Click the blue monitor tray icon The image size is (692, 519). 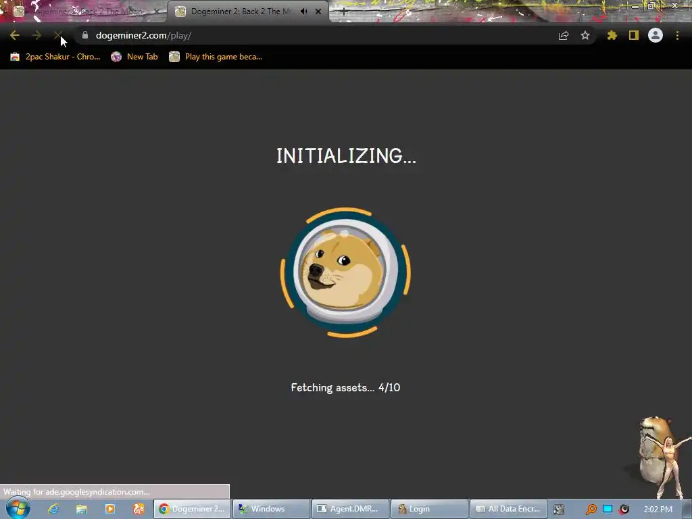point(608,510)
